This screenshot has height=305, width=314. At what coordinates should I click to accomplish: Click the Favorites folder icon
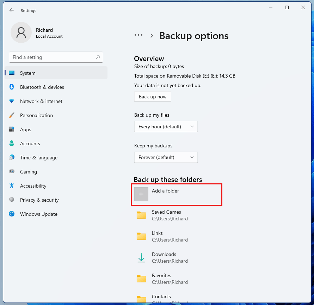pos(141,279)
